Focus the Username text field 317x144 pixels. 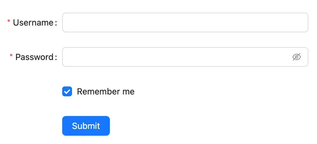pos(185,22)
